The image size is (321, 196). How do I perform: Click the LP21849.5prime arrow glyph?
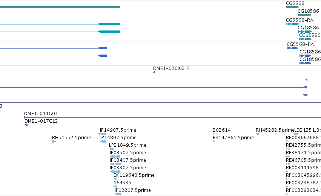(111, 149)
